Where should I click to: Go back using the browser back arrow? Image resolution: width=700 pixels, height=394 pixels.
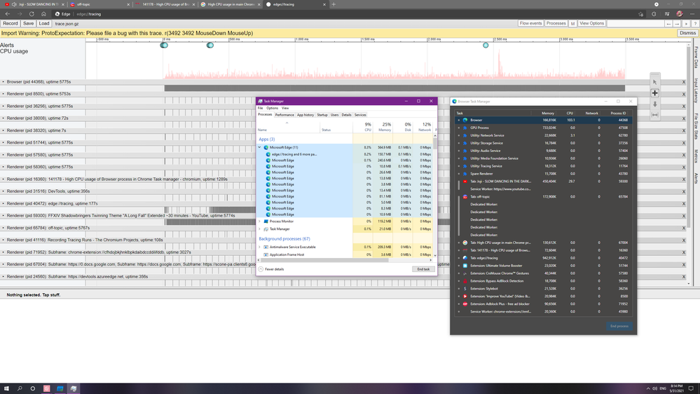[8, 14]
